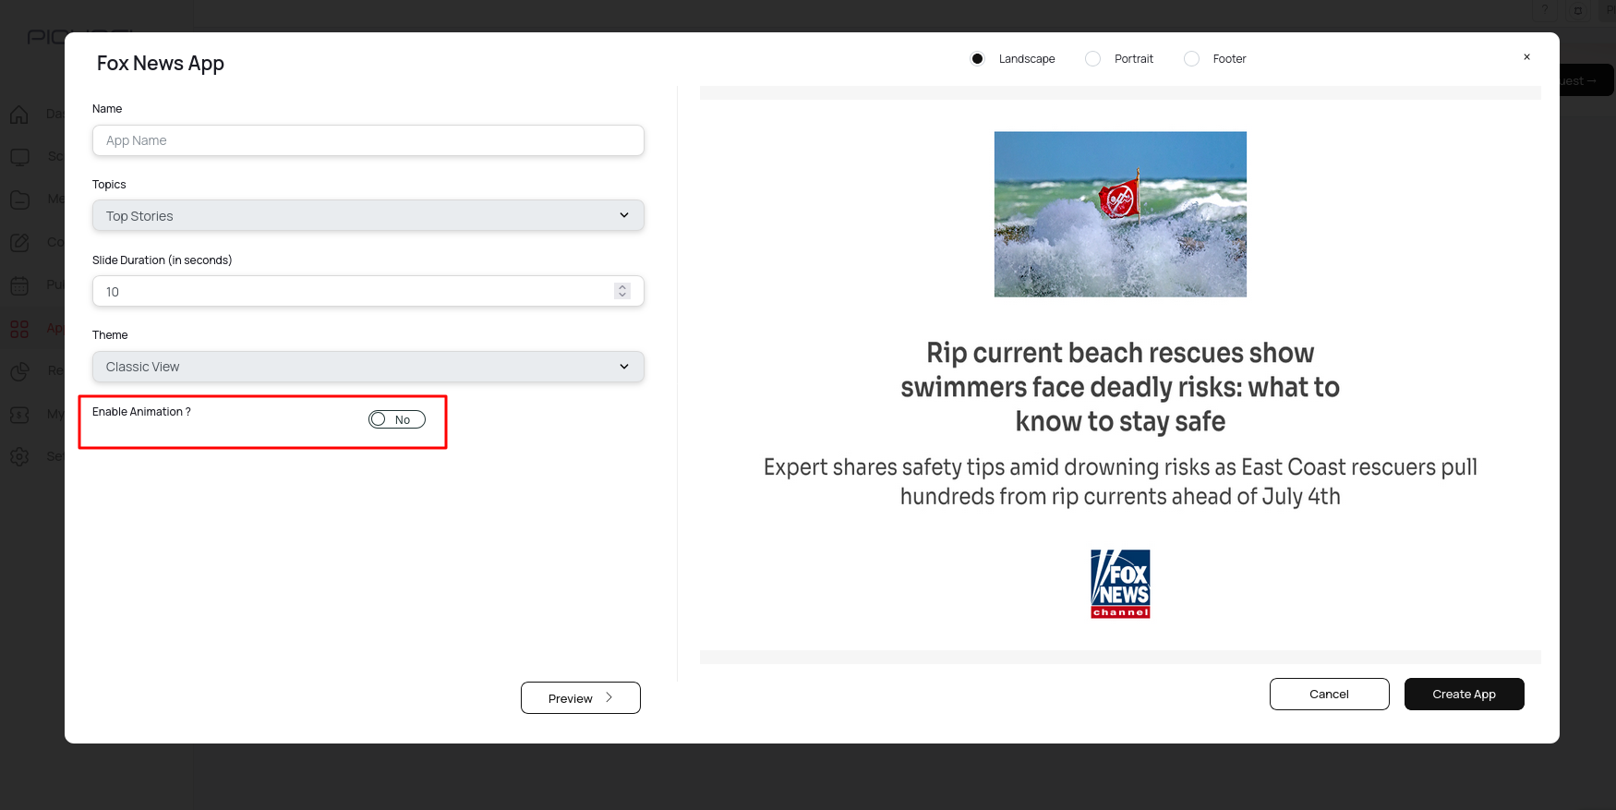Click the Publish calendar icon in sidebar
This screenshot has width=1616, height=810.
[19, 285]
